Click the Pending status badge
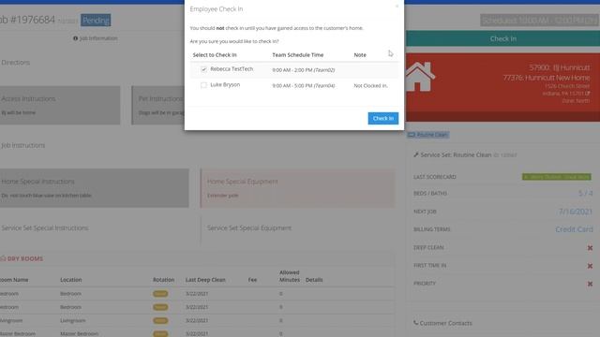Image resolution: width=600 pixels, height=337 pixels. pos(96,21)
